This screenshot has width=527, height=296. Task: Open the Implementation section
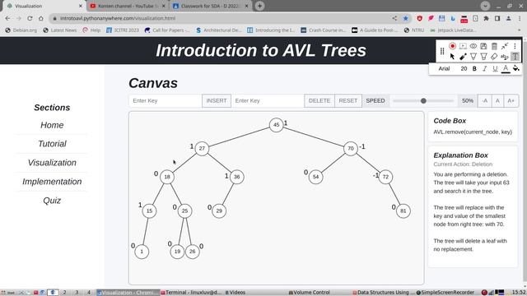52,182
